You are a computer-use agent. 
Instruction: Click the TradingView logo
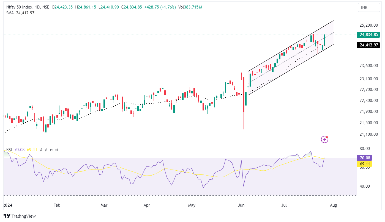click(x=20, y=216)
